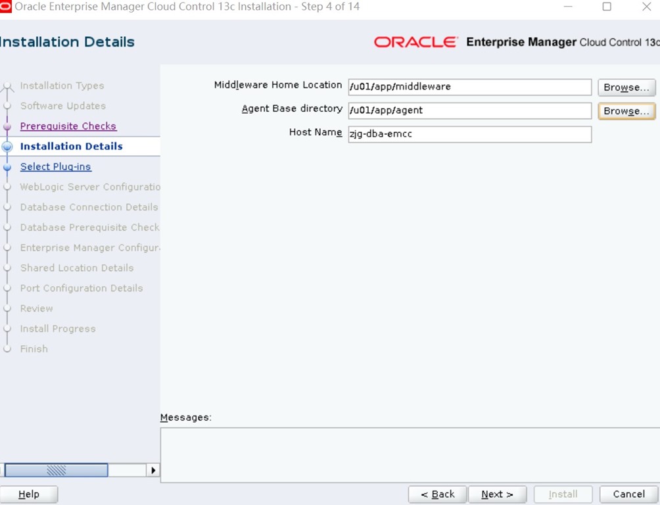This screenshot has width=660, height=505.
Task: Minimize the installer window
Action: click(x=568, y=7)
